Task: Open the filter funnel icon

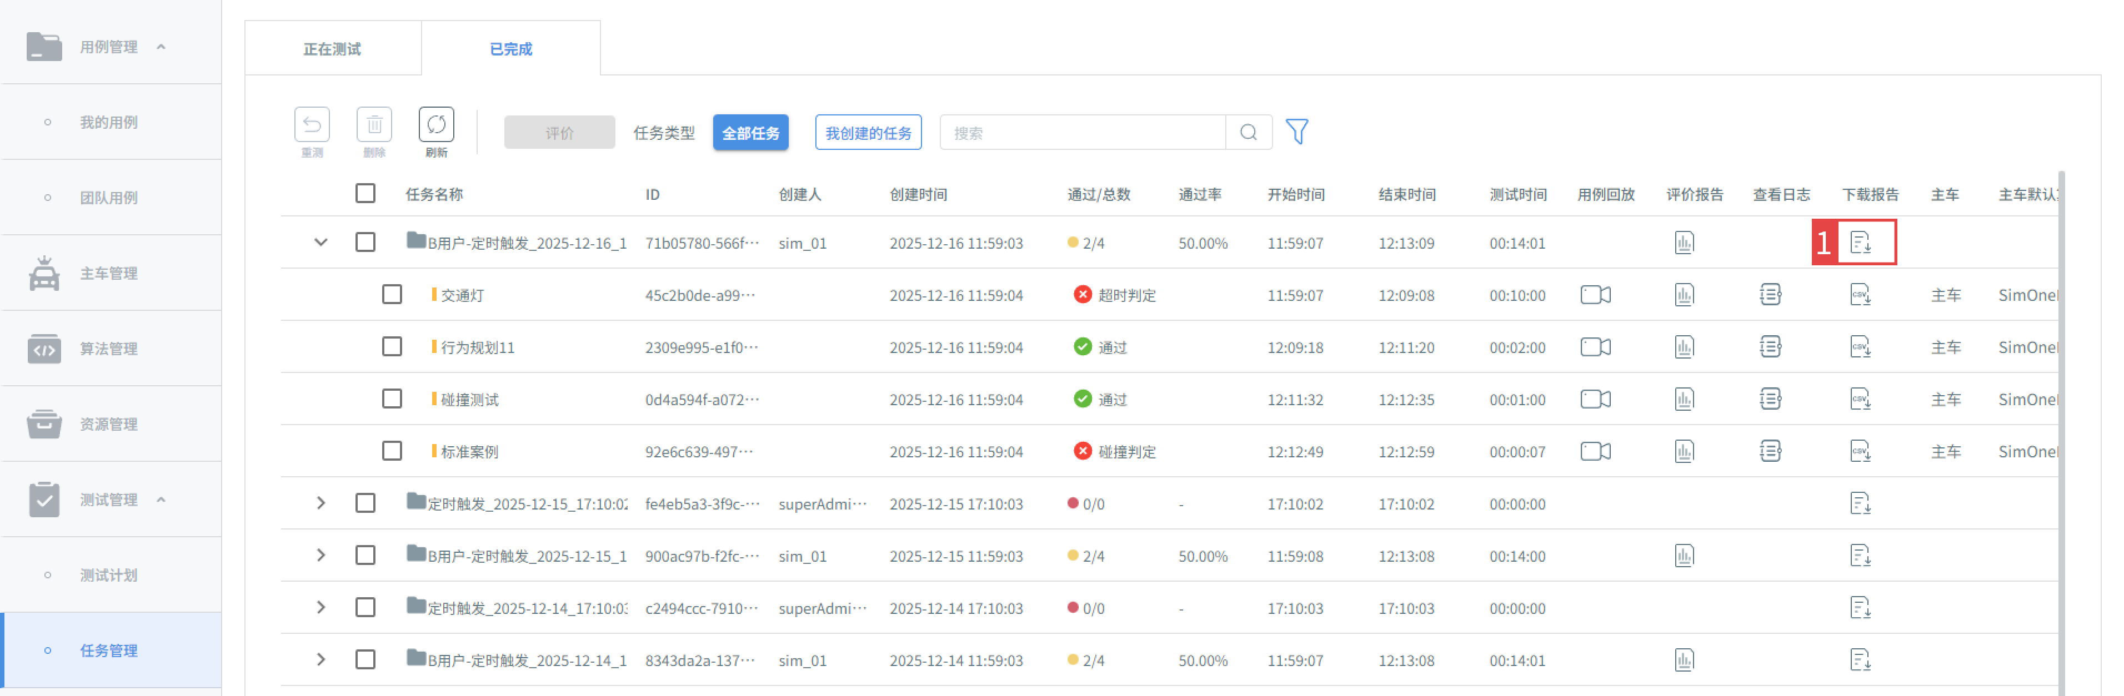Action: (1297, 132)
